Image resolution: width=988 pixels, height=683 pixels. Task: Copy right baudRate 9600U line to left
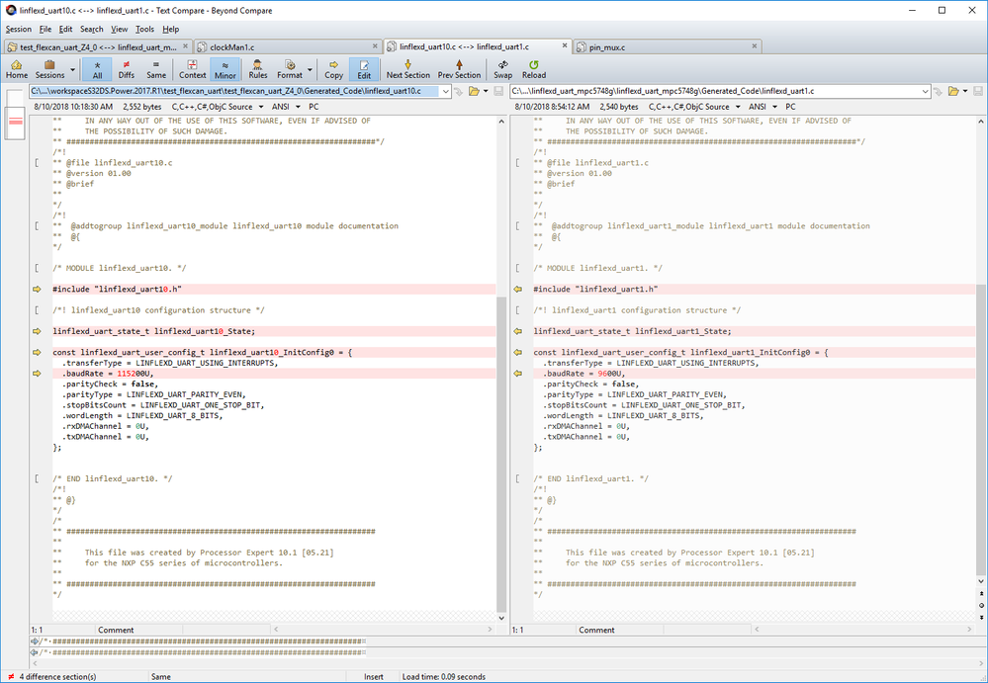518,374
